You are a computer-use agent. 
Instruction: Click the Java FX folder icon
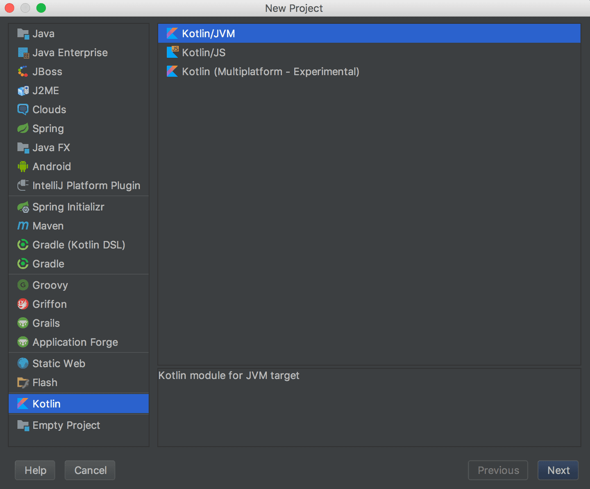point(23,148)
